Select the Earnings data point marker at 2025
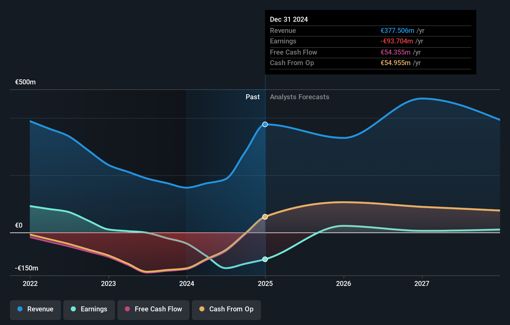The image size is (510, 325). coord(265,259)
